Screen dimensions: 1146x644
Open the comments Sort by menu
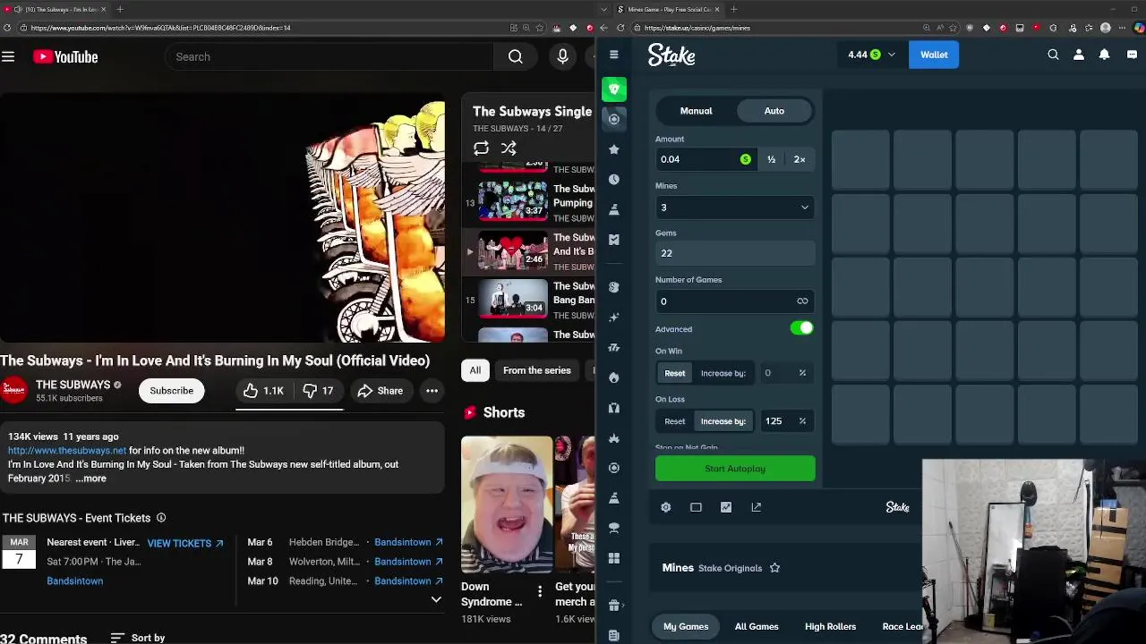pos(138,638)
